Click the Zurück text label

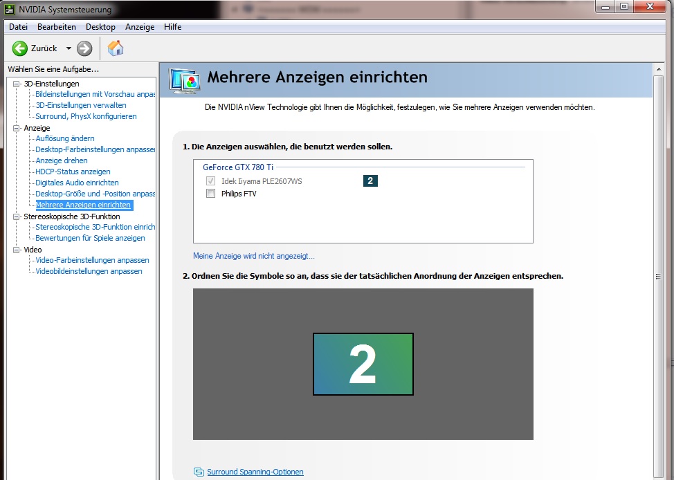click(x=44, y=48)
